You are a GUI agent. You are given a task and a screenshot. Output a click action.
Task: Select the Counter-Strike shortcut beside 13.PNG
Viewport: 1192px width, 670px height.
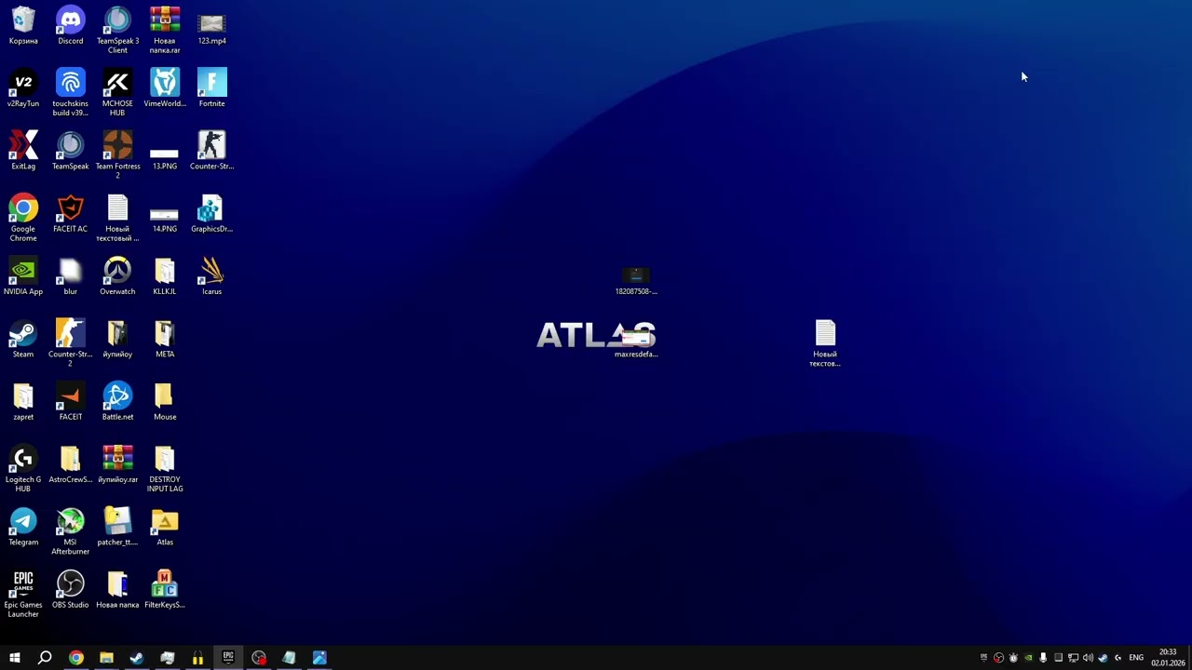tap(211, 152)
